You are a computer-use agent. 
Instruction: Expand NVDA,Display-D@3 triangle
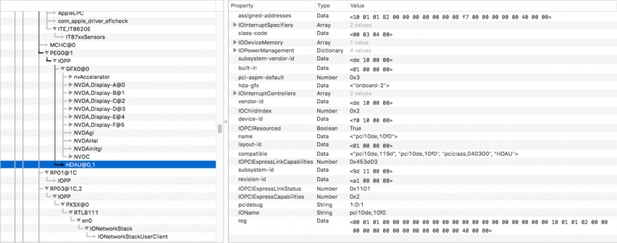pyautogui.click(x=71, y=109)
